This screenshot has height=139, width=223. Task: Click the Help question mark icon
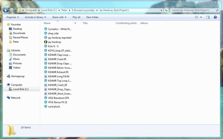tap(215, 17)
